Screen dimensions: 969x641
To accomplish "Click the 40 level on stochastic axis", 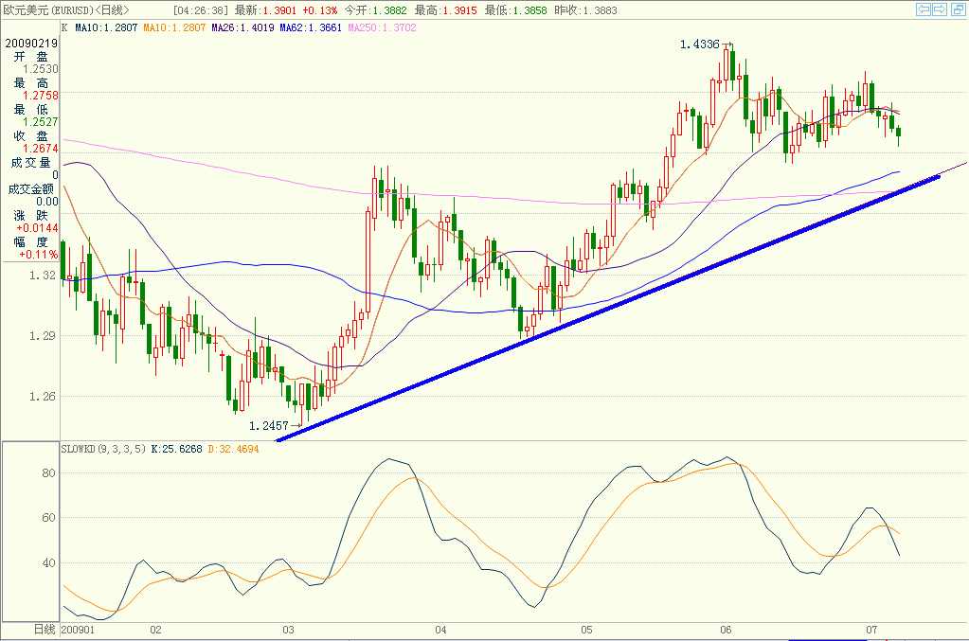I will [48, 563].
